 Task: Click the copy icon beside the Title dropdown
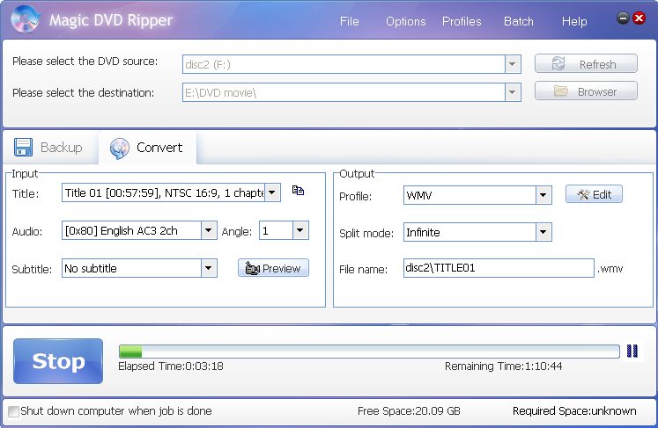[x=298, y=191]
